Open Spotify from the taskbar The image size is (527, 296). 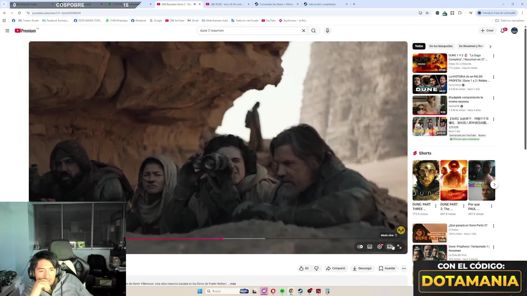coord(282,291)
